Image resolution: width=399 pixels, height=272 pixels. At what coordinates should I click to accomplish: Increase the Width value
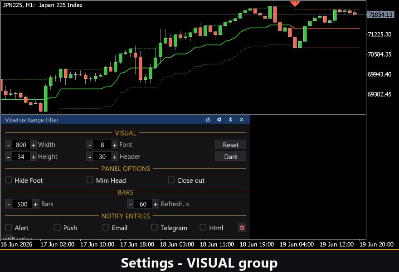[x=34, y=145]
